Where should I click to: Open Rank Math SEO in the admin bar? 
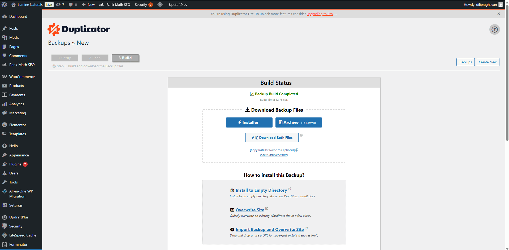tap(115, 5)
